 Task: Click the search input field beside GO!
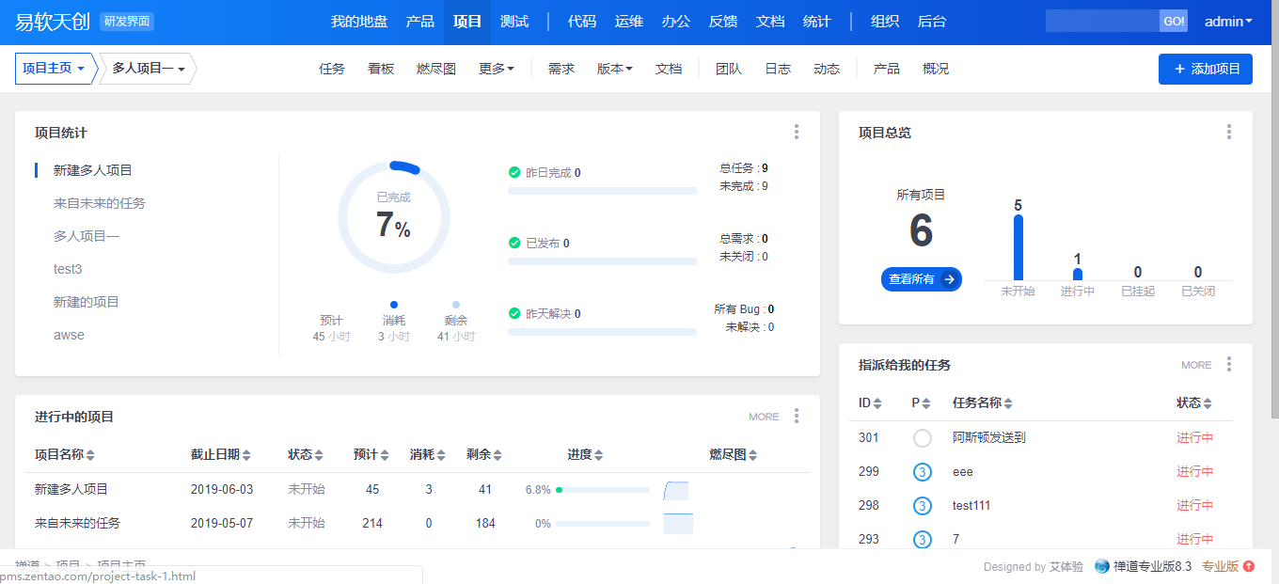pyautogui.click(x=1101, y=22)
